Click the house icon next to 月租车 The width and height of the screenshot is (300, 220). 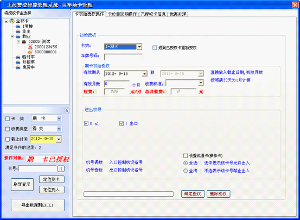click(18, 62)
